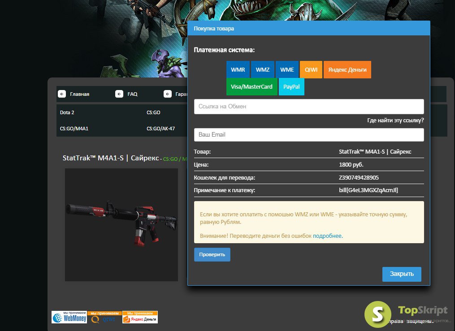Focus the Ссылка на Обмен field

click(x=309, y=106)
